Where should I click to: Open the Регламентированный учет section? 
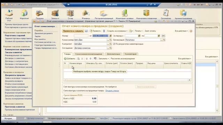(x=104, y=15)
